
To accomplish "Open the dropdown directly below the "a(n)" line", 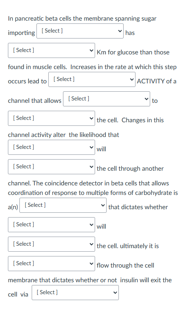I will (x=52, y=225).
